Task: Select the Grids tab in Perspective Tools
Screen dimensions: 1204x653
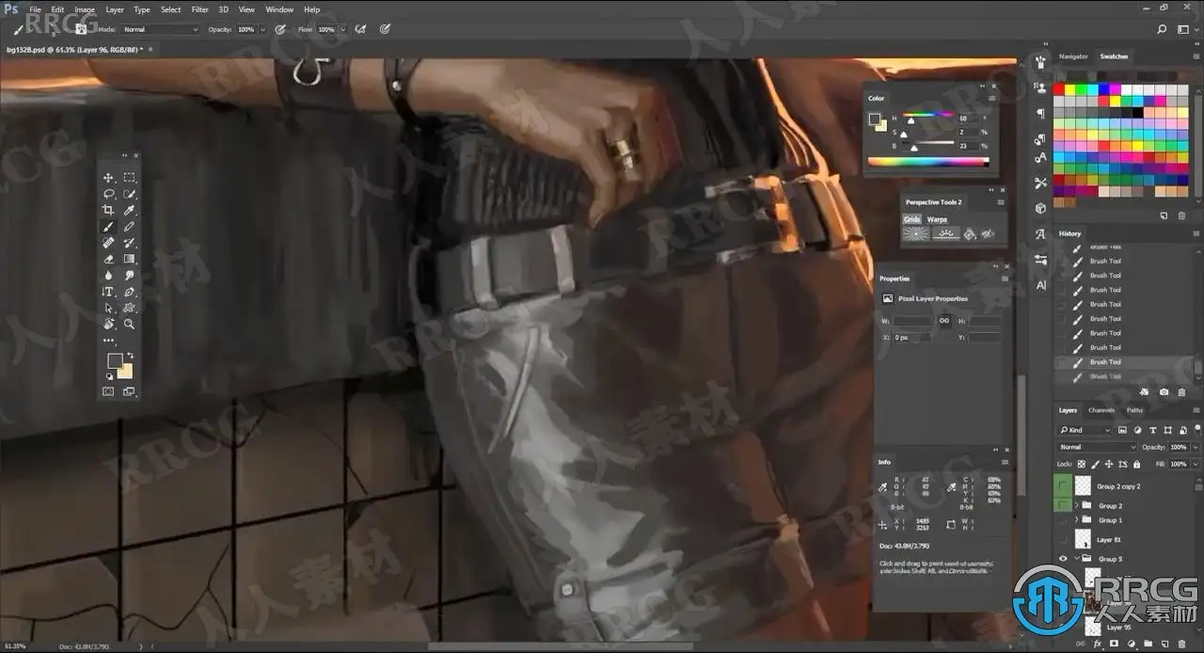Action: (911, 219)
